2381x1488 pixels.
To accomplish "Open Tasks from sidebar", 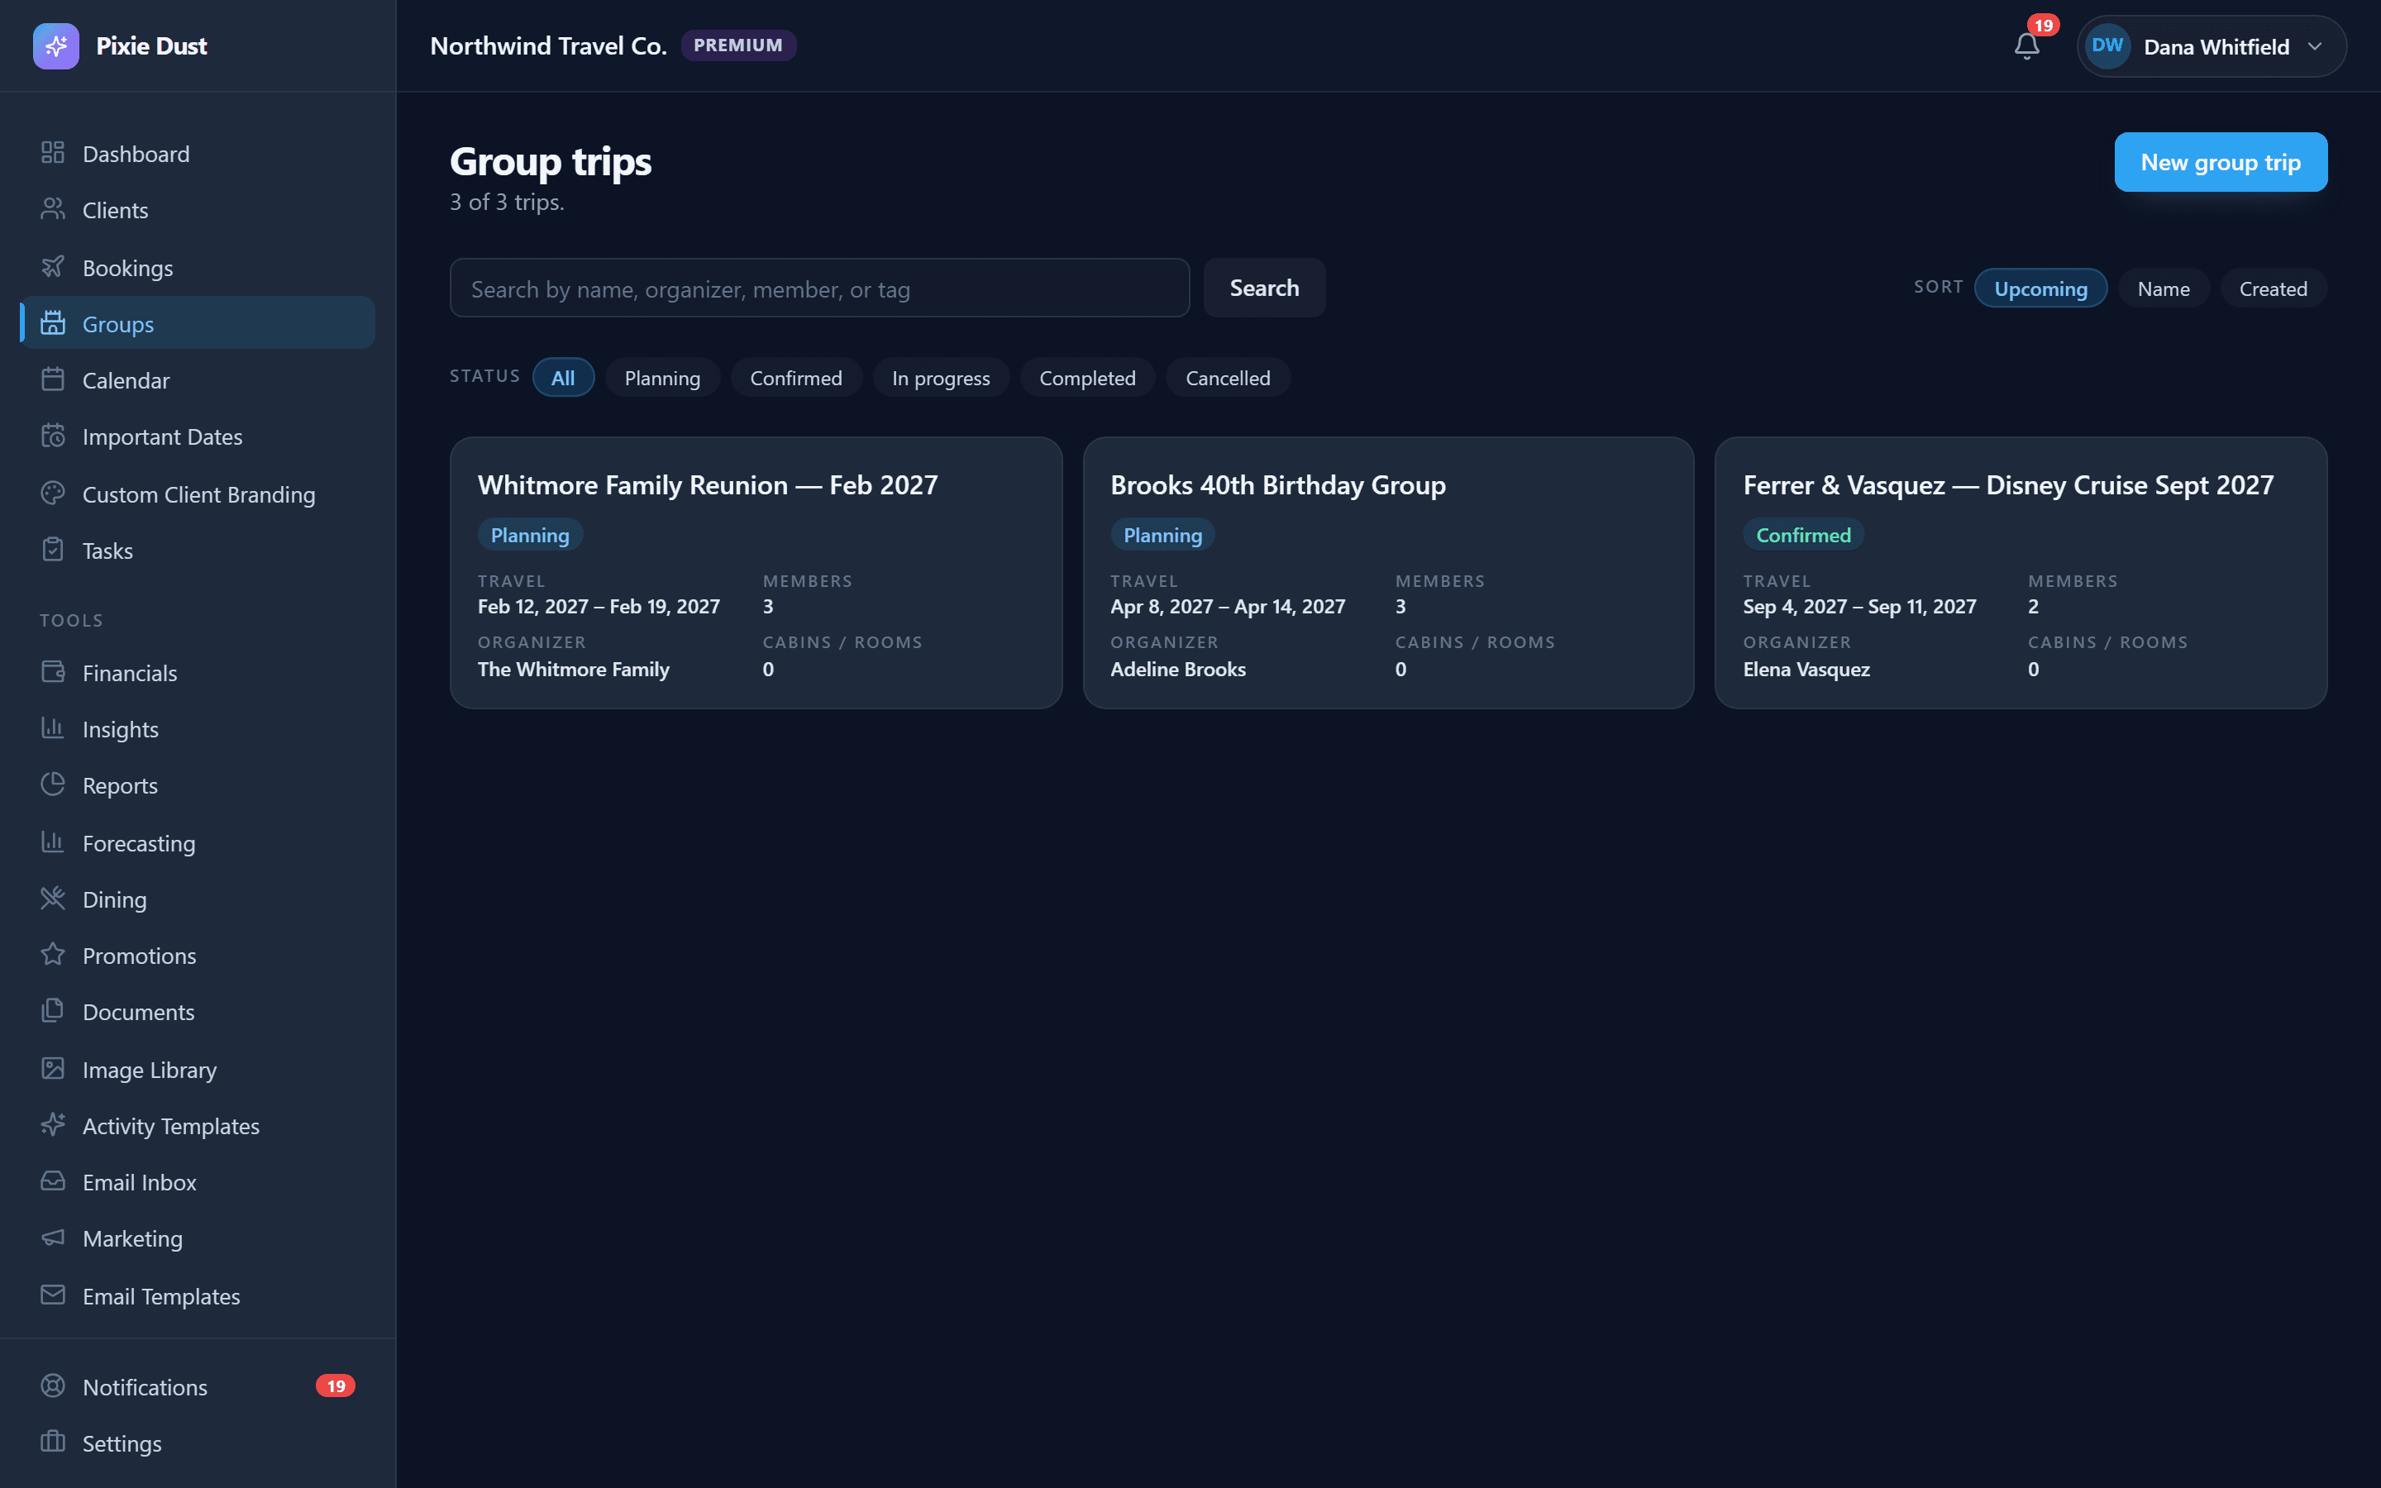I will click(197, 550).
